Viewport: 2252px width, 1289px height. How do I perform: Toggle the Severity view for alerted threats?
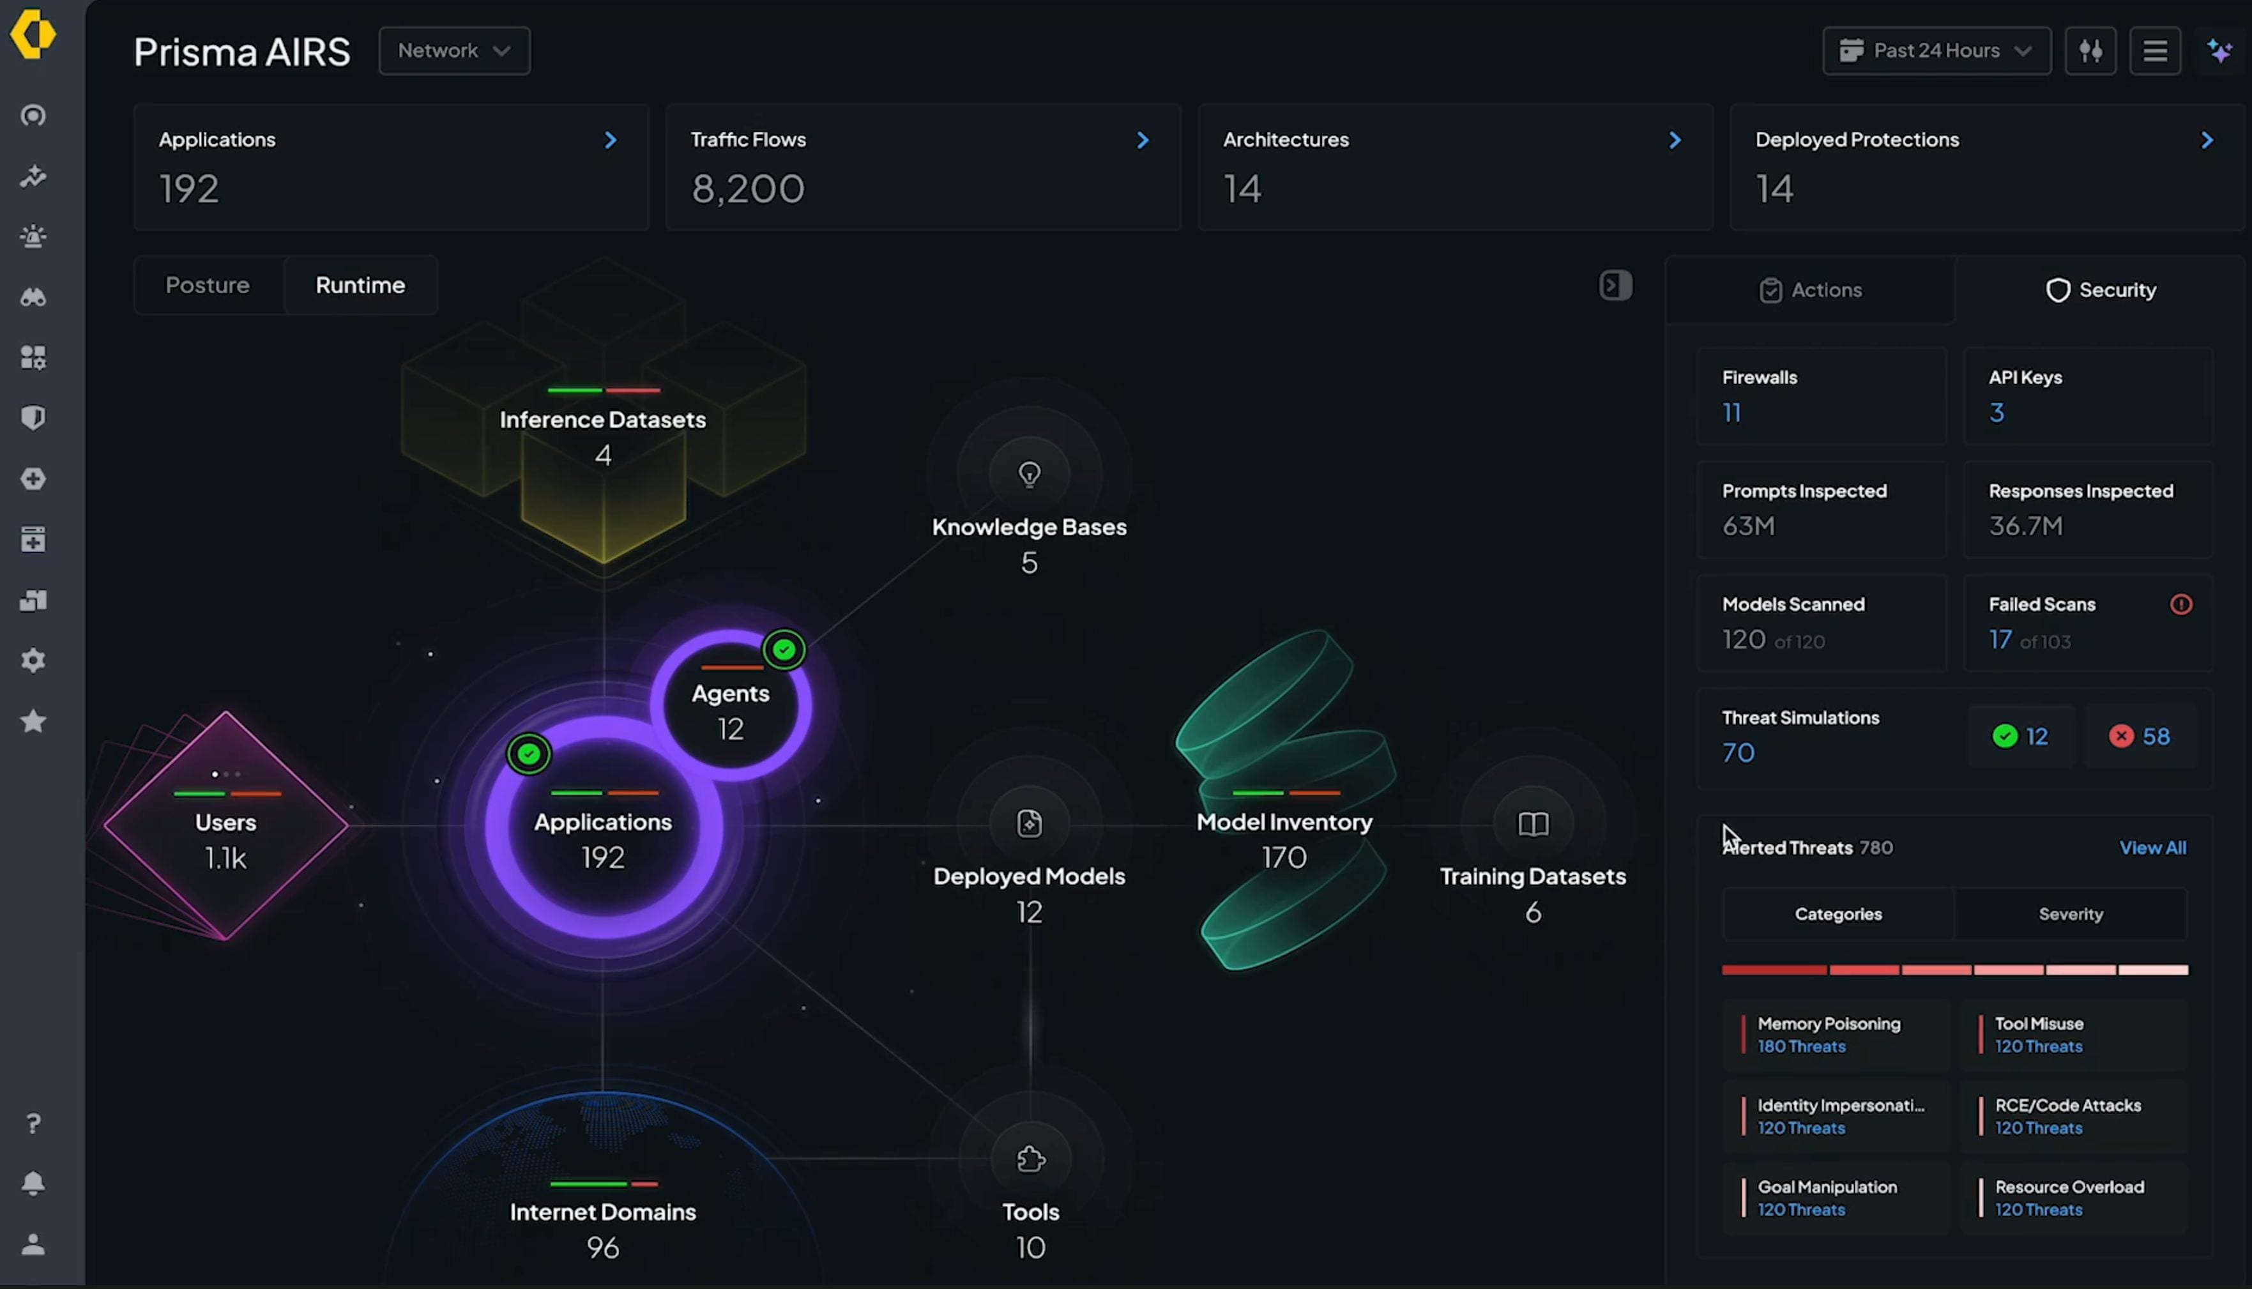tap(2071, 913)
